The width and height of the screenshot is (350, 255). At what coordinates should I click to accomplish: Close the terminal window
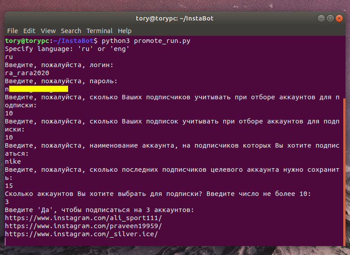pyautogui.click(x=339, y=18)
